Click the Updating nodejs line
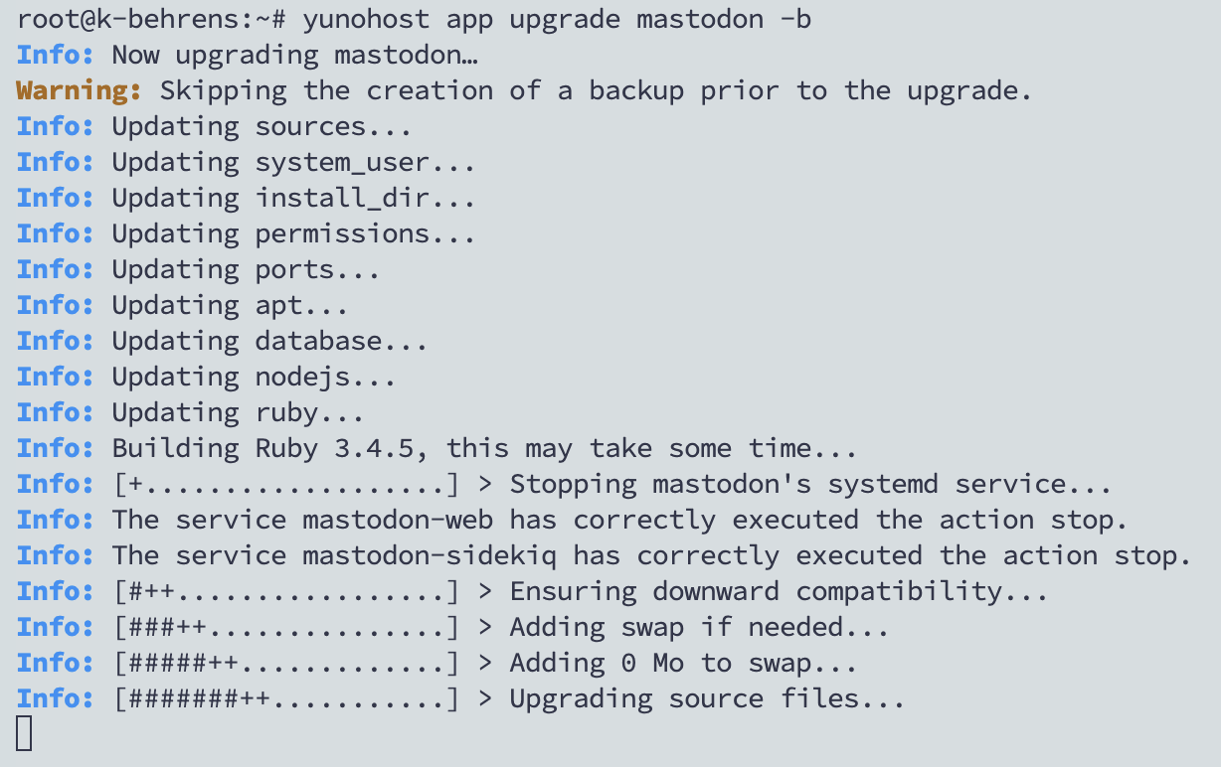The width and height of the screenshot is (1221, 767). click(x=254, y=378)
